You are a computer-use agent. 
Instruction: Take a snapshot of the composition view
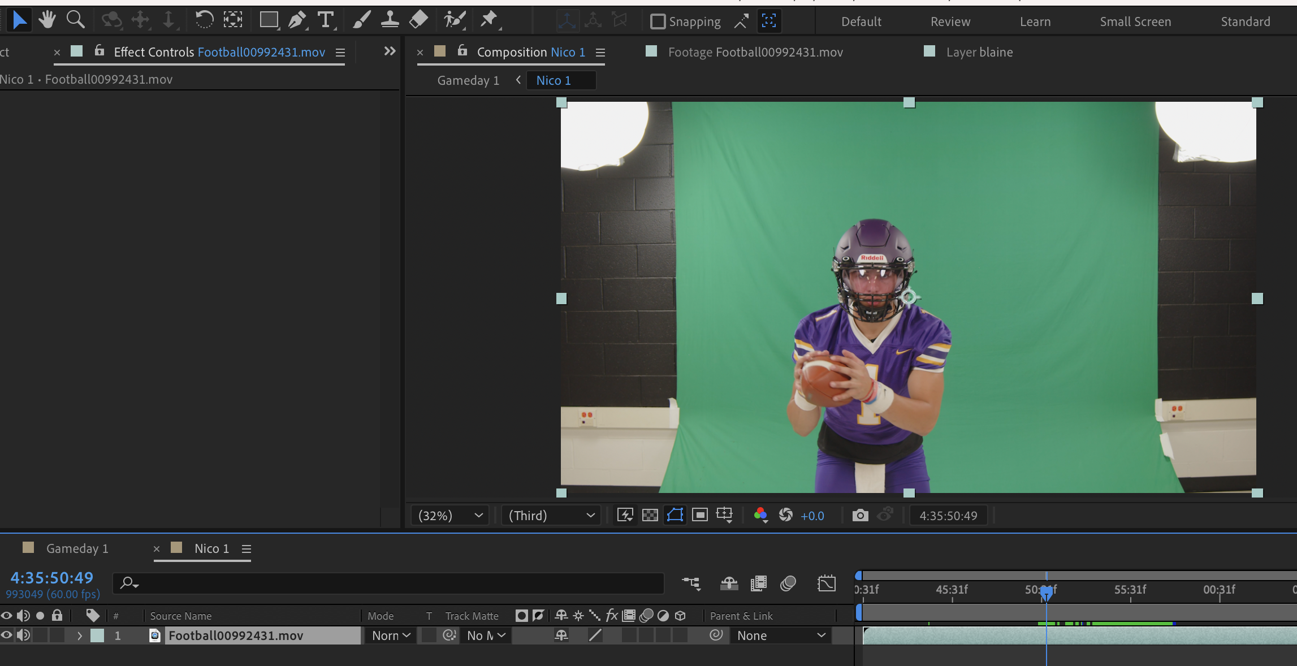click(860, 515)
